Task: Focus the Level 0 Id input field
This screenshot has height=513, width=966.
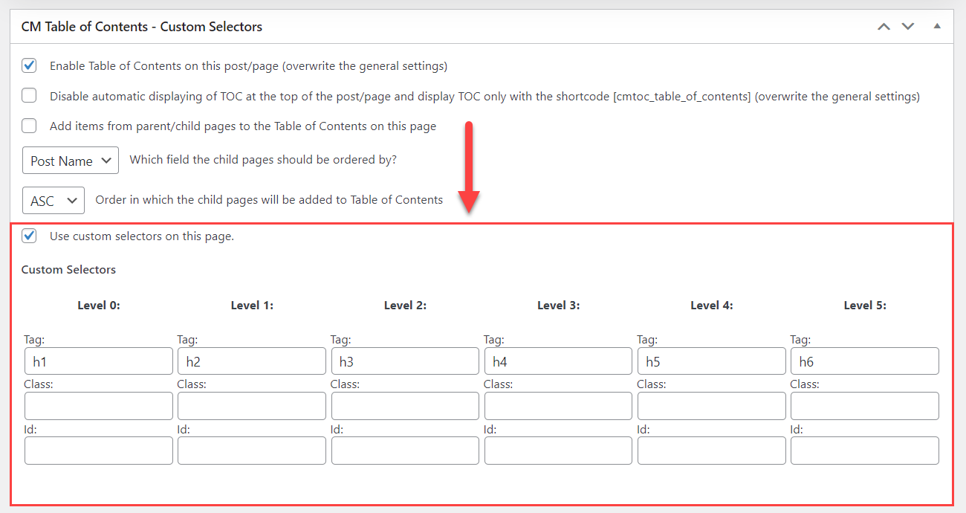Action: coord(99,451)
